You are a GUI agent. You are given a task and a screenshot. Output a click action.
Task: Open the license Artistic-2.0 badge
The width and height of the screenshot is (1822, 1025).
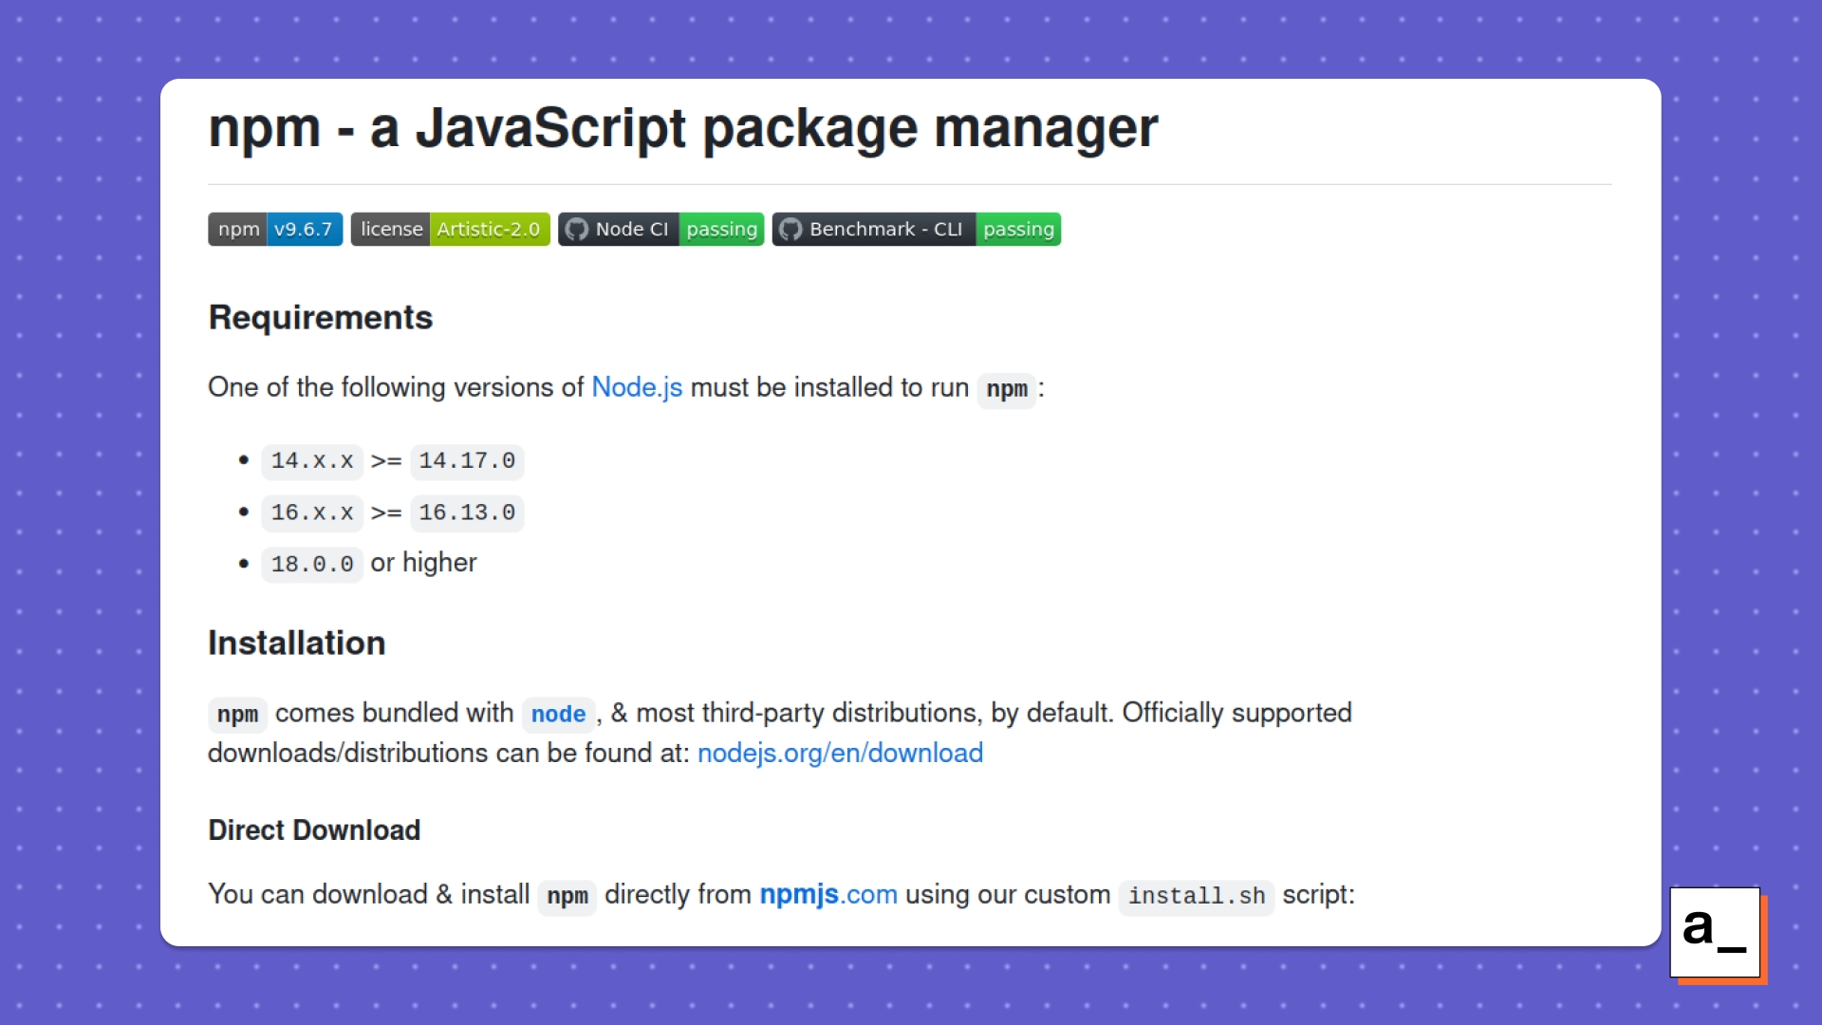click(x=450, y=230)
